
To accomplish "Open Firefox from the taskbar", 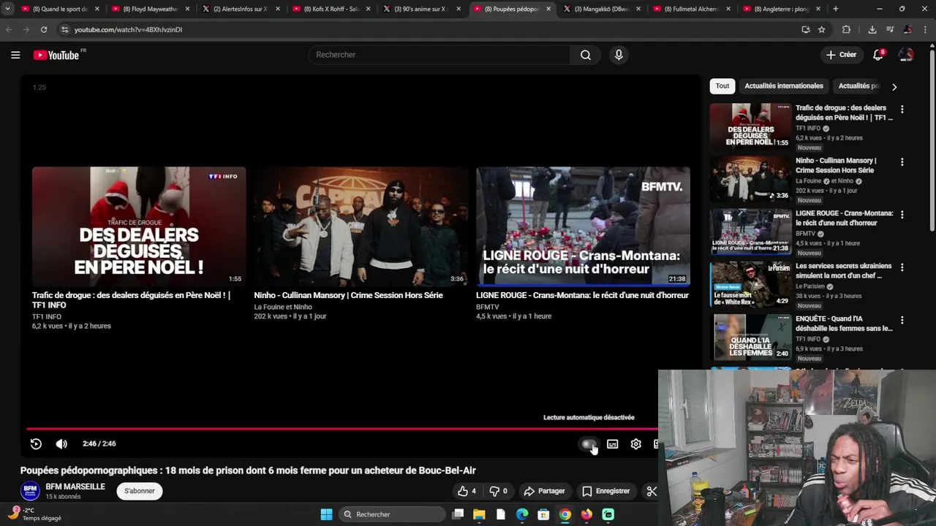I will tap(586, 514).
